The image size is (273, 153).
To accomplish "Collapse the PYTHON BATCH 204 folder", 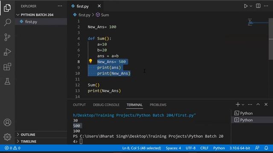I will pos(37,15).
